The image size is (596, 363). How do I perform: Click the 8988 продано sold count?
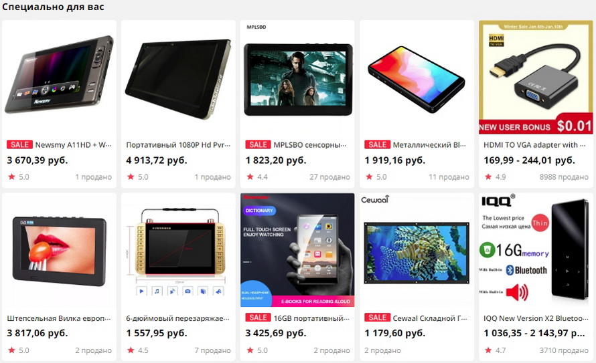[x=564, y=177]
